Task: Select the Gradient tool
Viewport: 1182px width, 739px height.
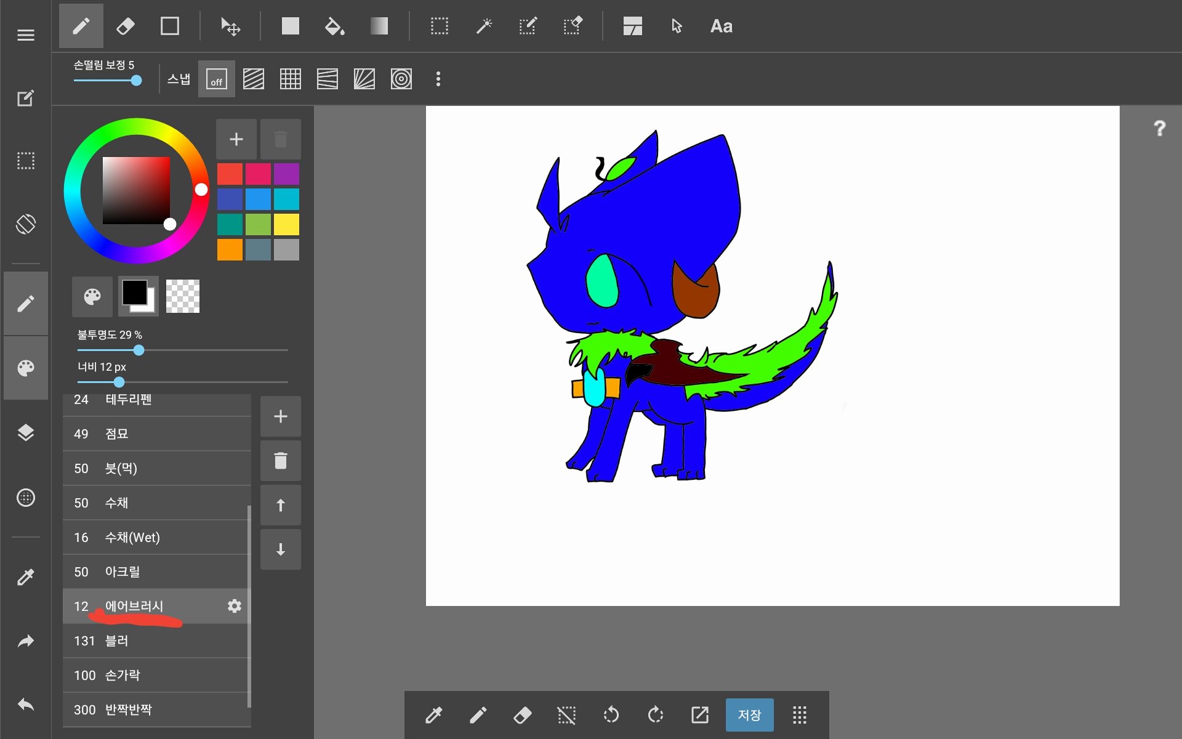Action: [379, 26]
